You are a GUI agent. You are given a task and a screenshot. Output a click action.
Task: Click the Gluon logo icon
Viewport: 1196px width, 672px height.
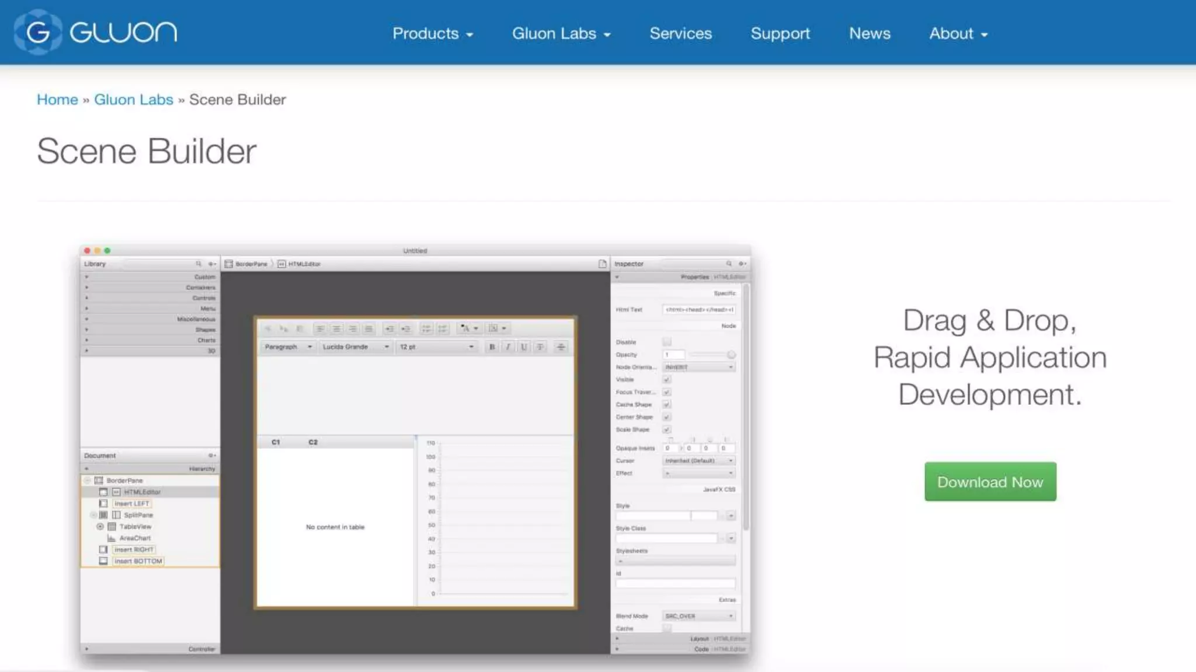[37, 32]
